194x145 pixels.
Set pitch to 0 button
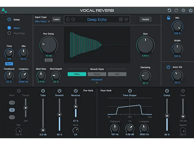click(12, 110)
